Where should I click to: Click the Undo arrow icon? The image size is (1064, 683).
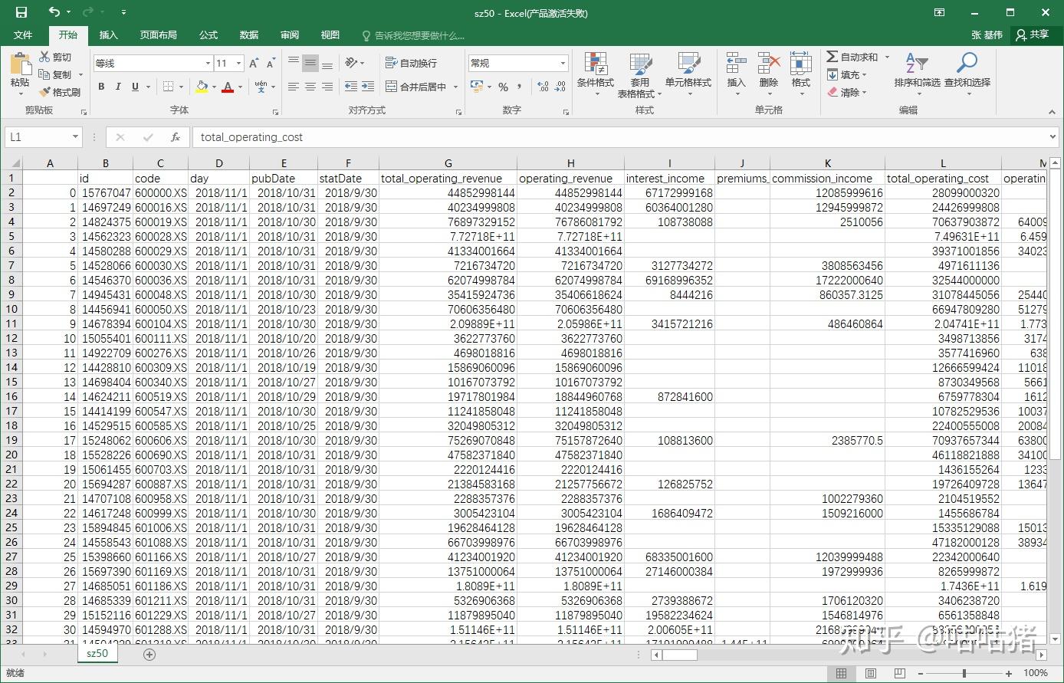[54, 12]
